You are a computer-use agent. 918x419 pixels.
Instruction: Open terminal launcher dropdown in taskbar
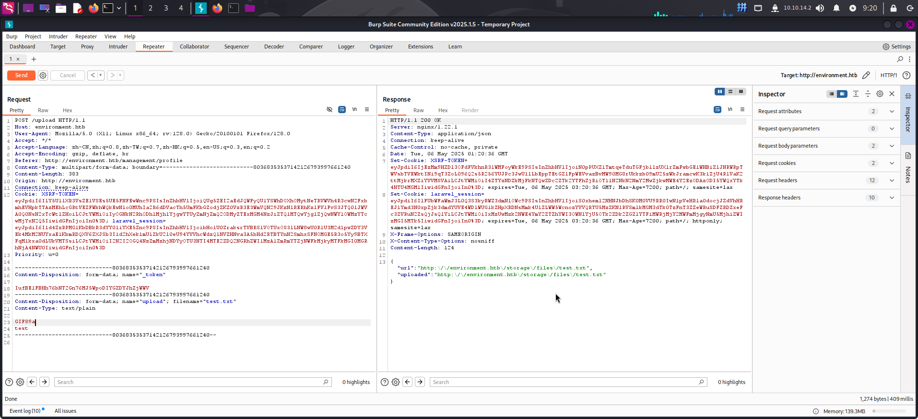click(x=119, y=8)
